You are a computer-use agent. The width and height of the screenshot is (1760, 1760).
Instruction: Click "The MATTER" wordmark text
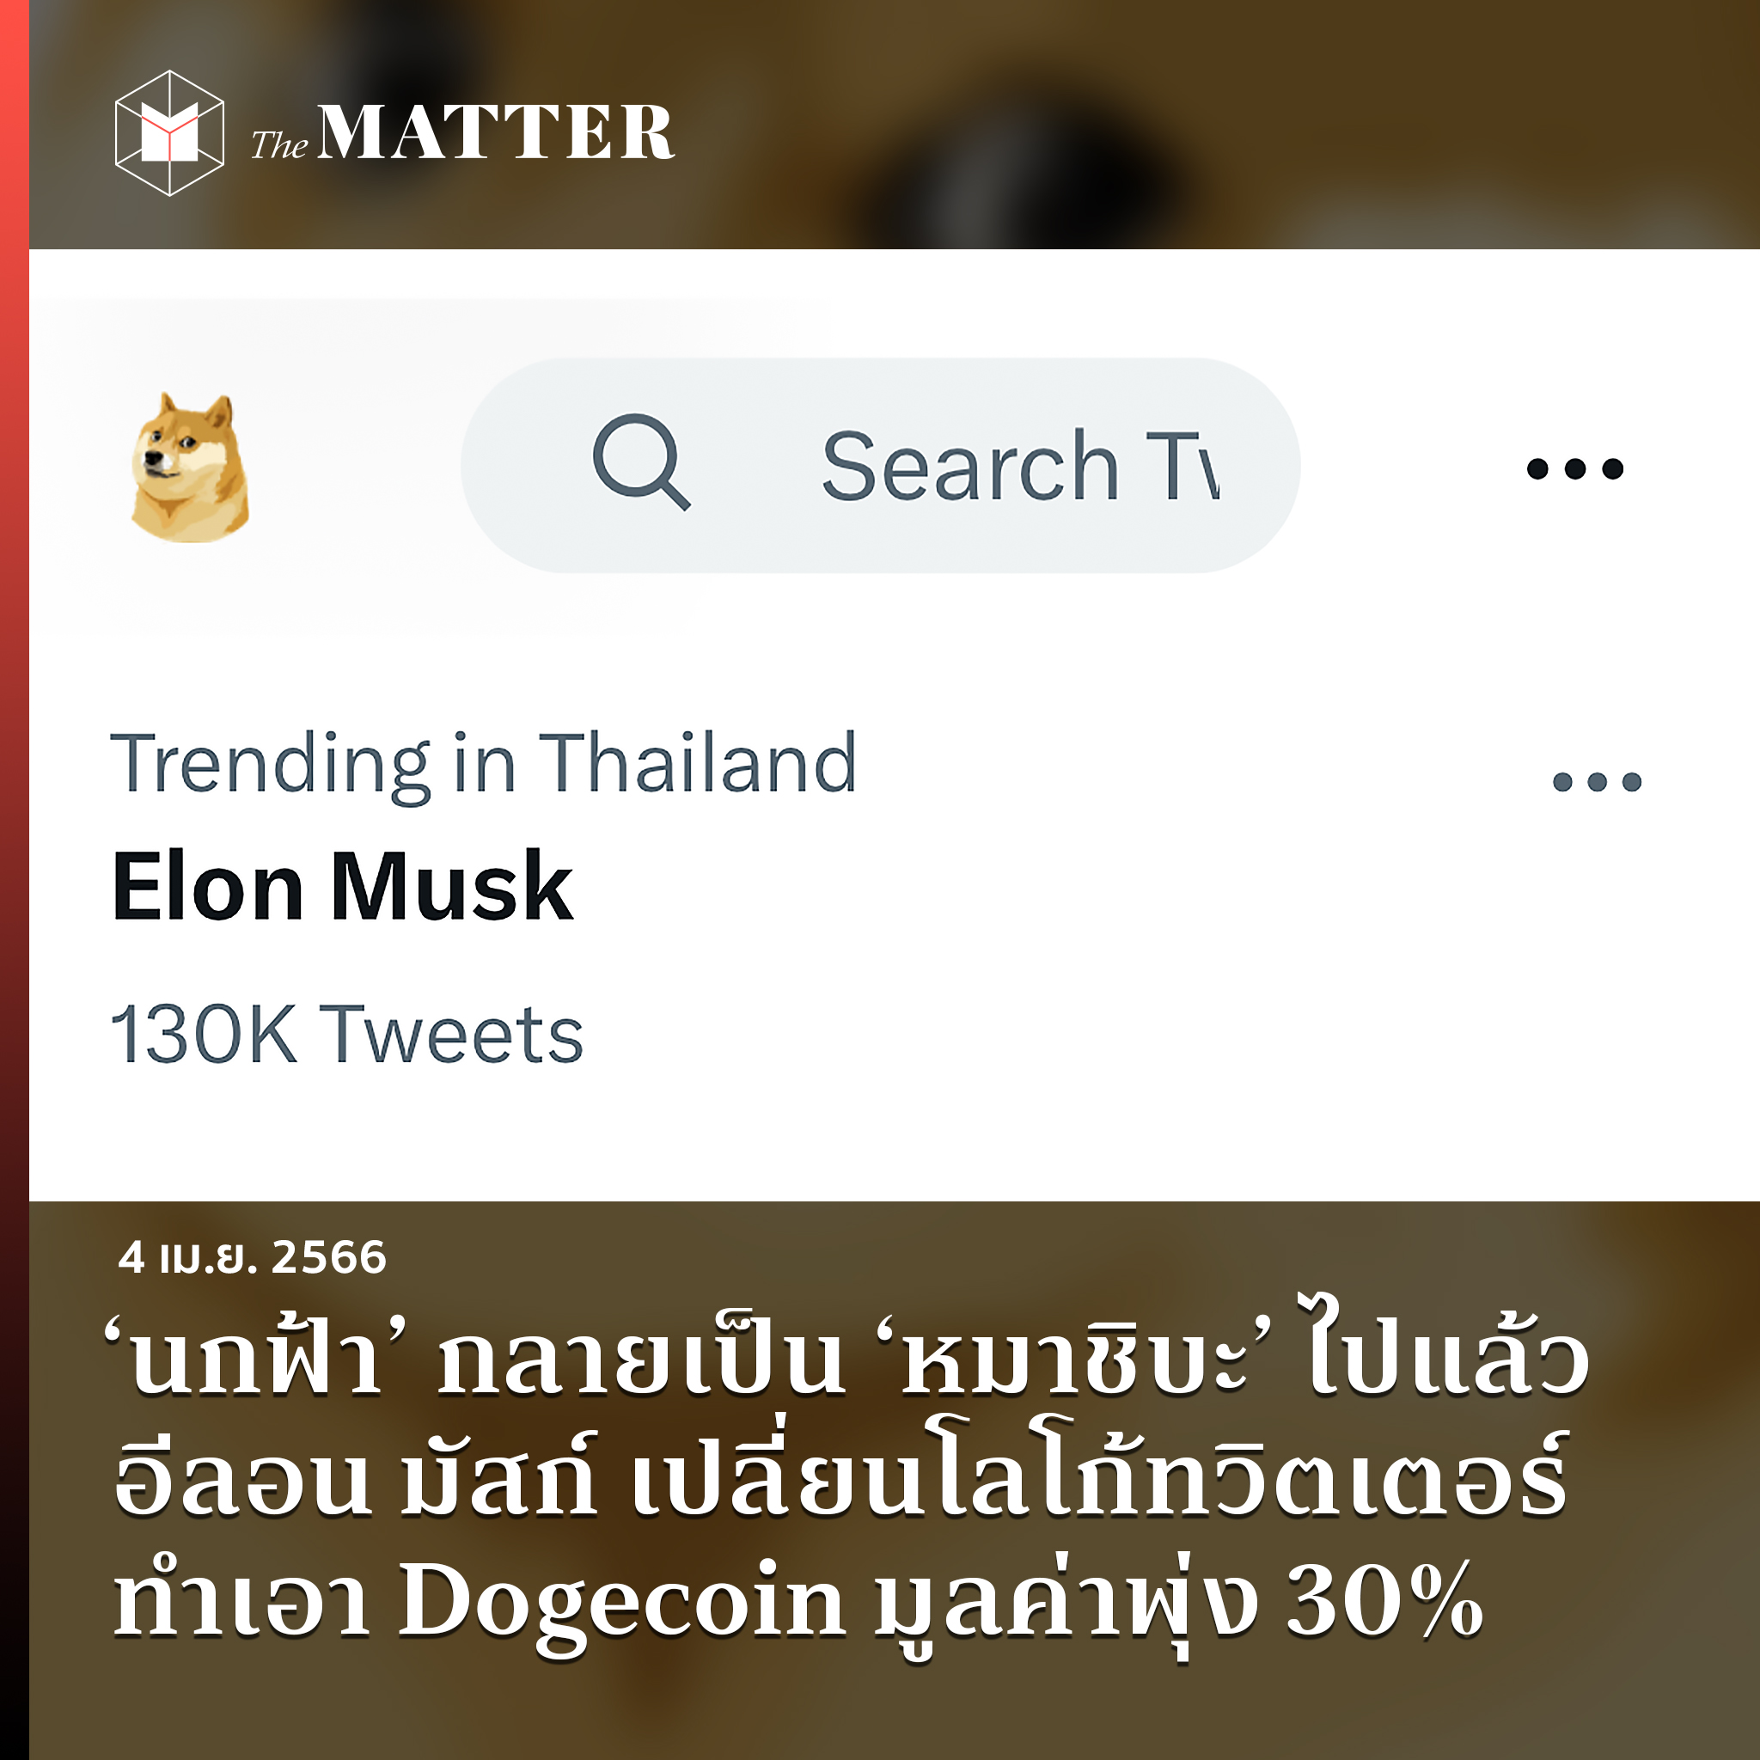(463, 134)
